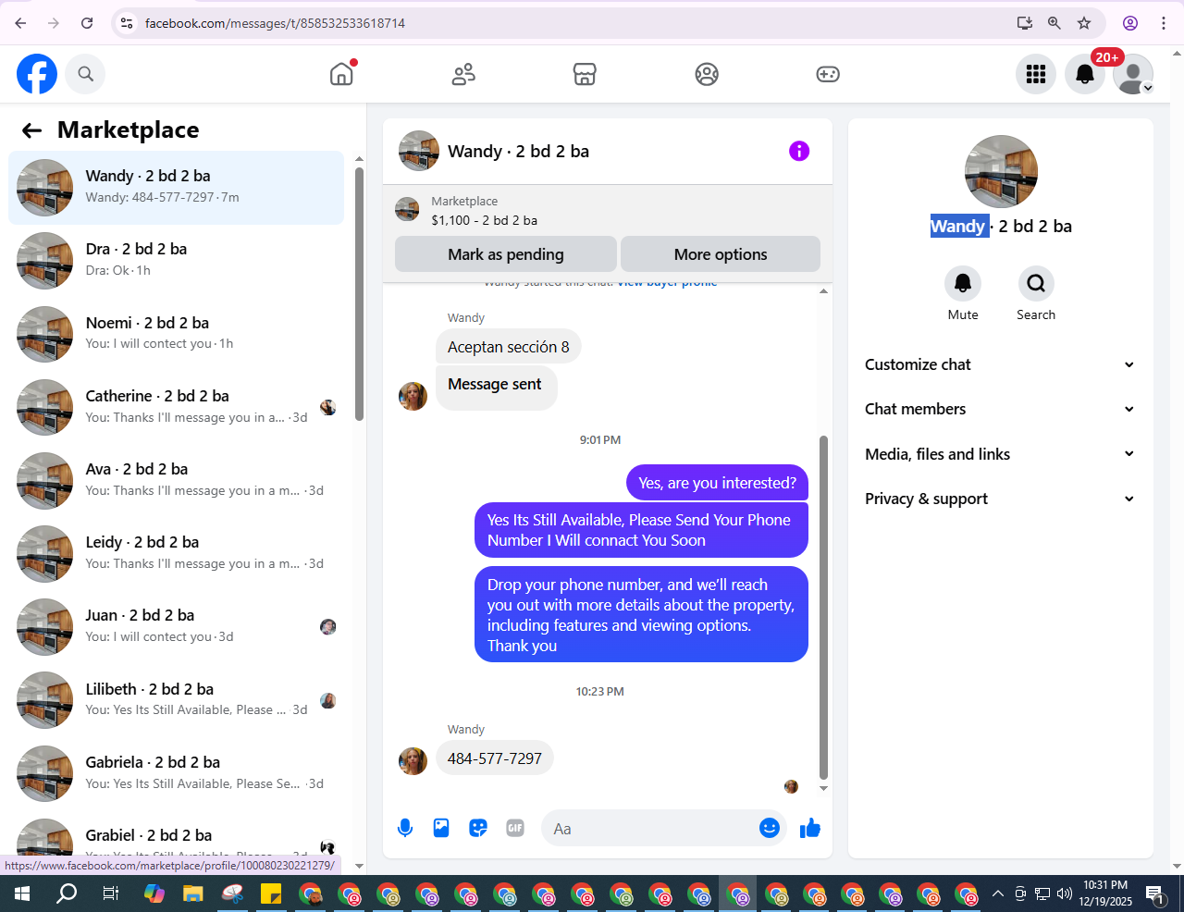Screen dimensions: 1184x912
Task: Open Gabriela · 2 bd 2 ba conversation
Action: pyautogui.click(x=177, y=773)
